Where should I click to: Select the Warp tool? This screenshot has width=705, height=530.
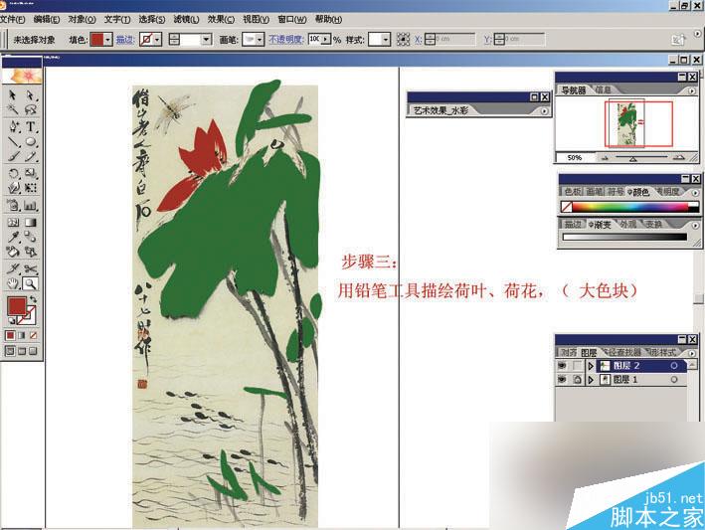pos(14,188)
